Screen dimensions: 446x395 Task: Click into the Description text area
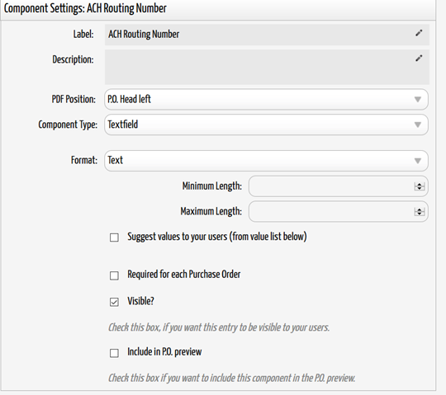(x=267, y=67)
